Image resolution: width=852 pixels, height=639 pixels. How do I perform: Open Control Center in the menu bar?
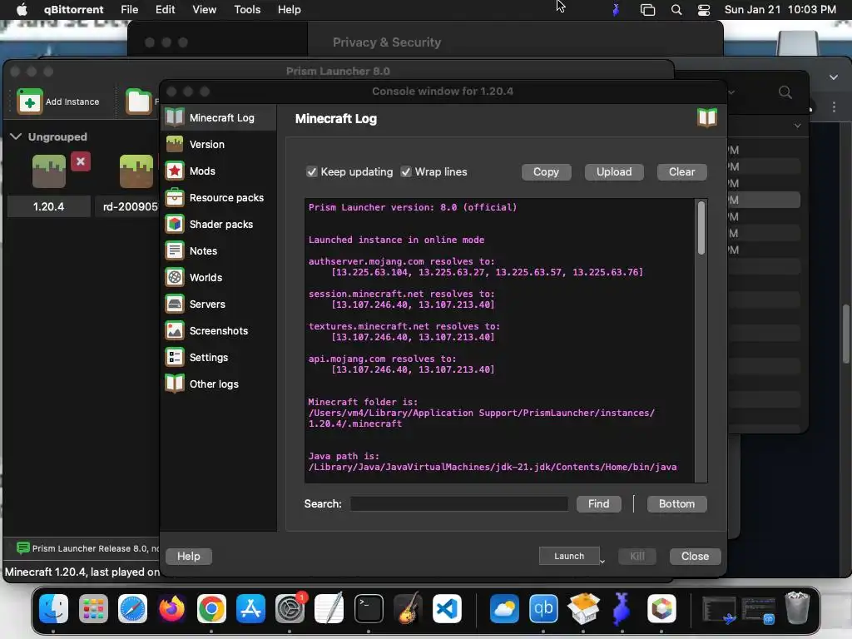(x=704, y=10)
